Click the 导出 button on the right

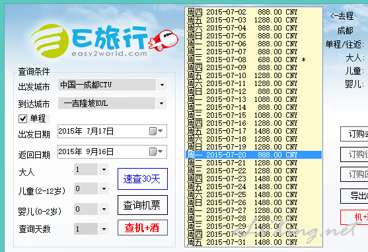(x=354, y=196)
